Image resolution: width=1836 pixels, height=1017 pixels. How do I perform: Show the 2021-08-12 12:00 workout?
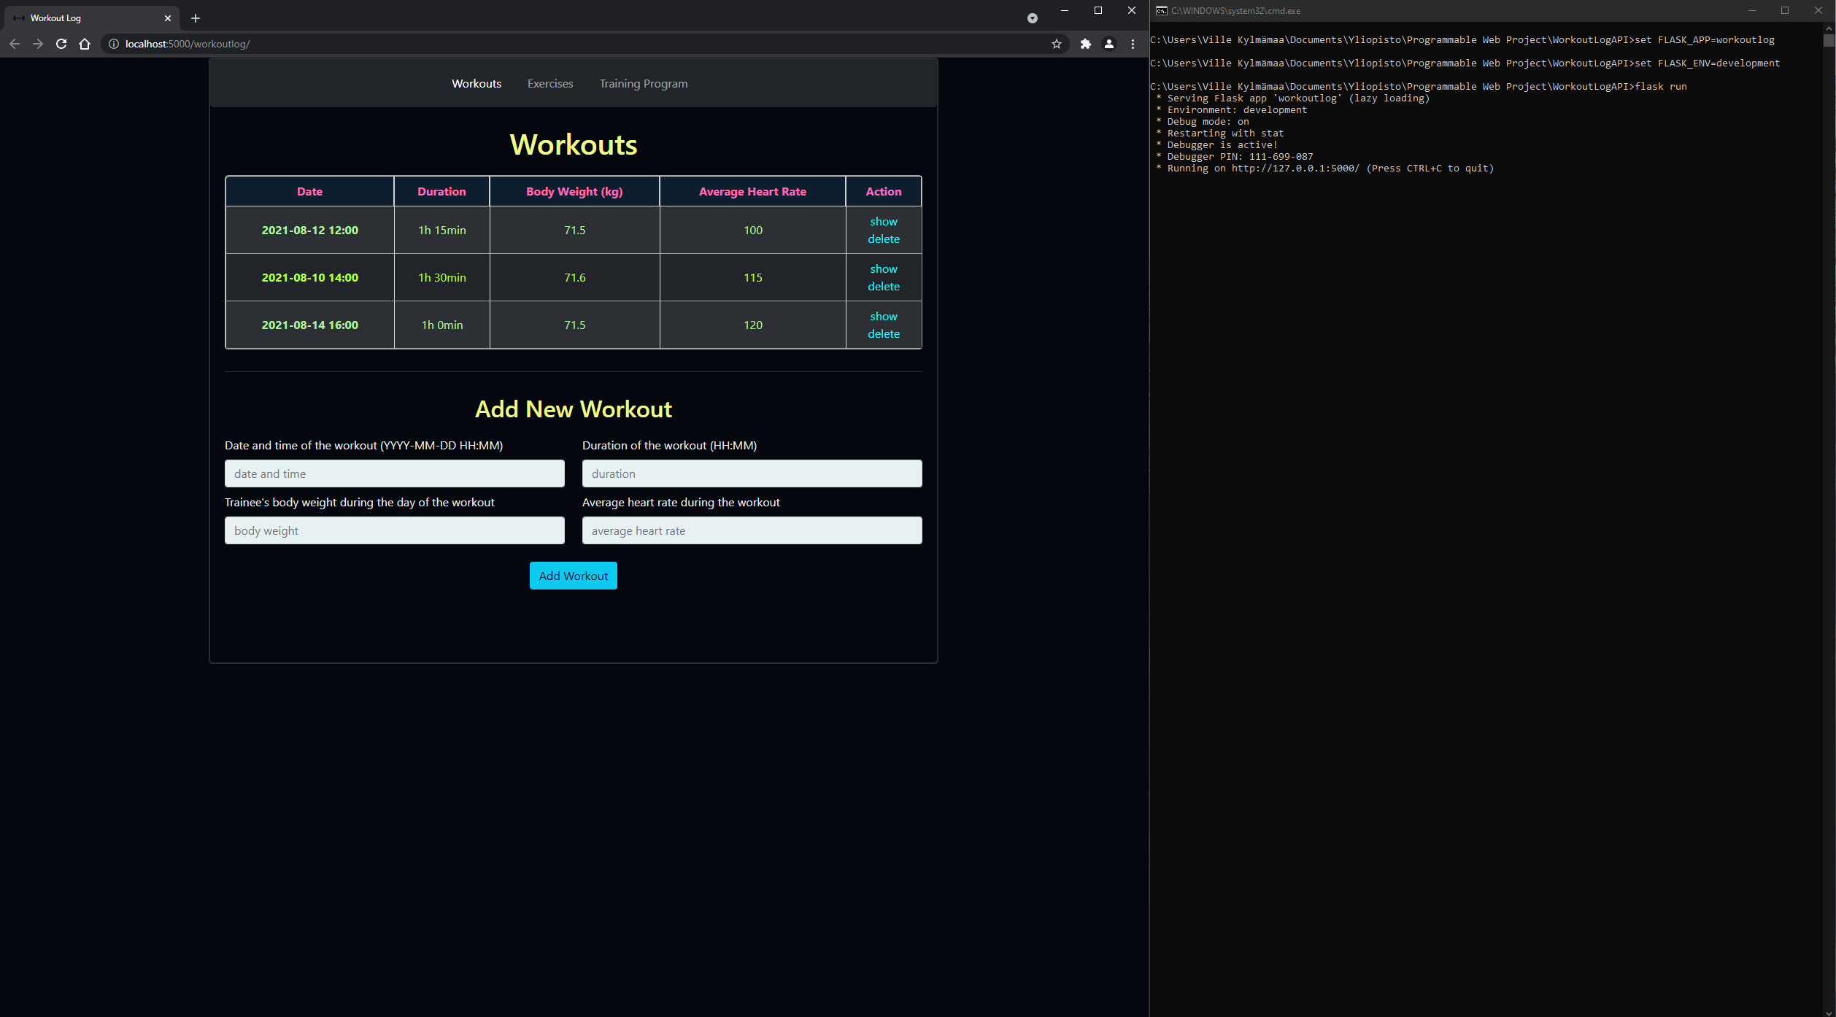click(x=883, y=222)
